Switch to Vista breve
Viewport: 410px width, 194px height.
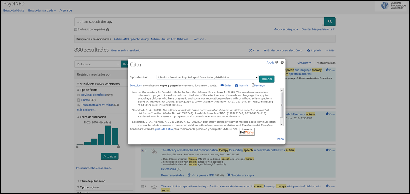[x=304, y=63]
